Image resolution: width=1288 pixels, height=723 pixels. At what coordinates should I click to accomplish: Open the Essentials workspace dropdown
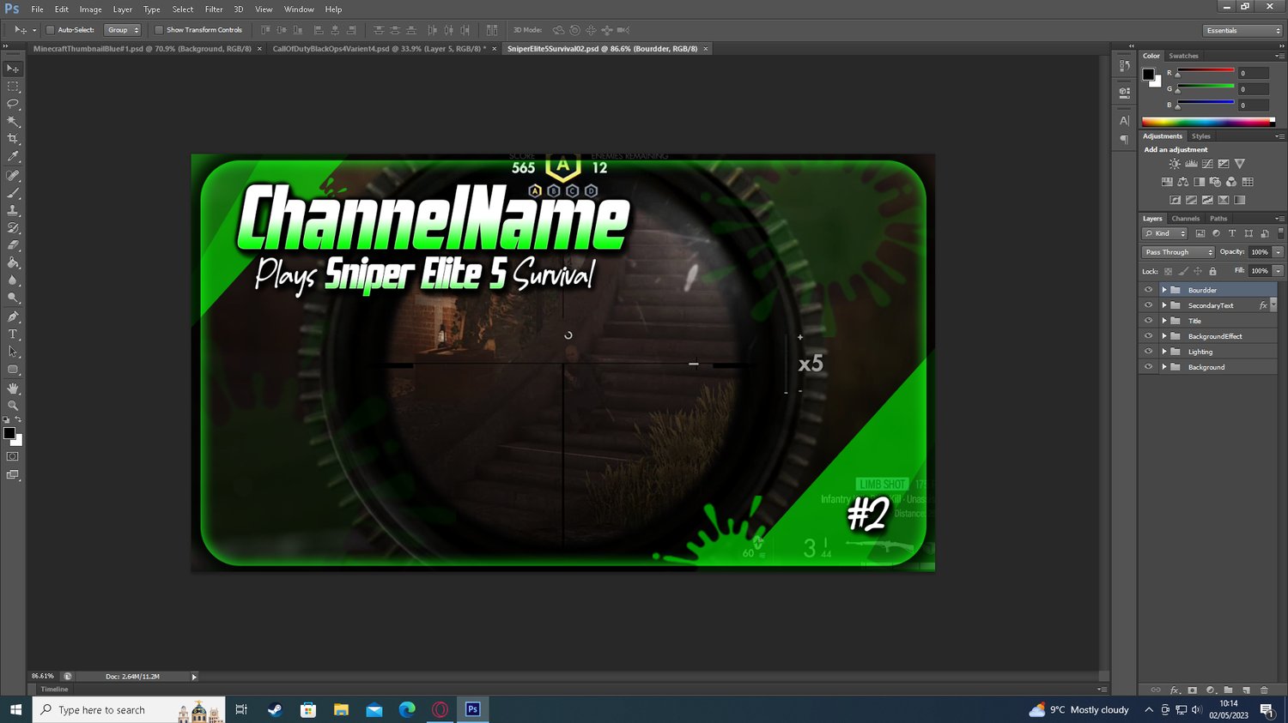point(1242,30)
